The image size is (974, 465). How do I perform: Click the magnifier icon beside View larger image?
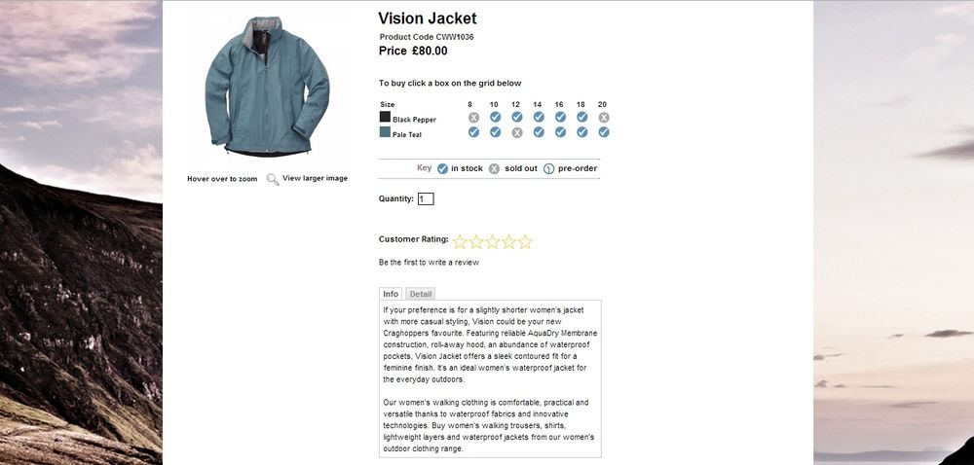[273, 179]
